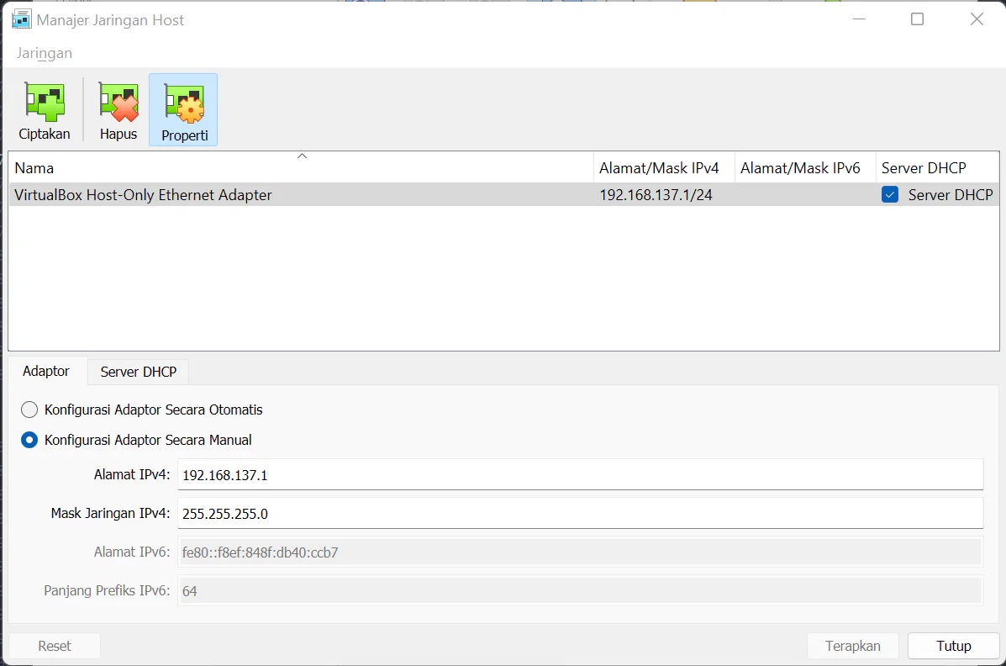Sort by Alamat/Mask IPv4 column header

[664, 167]
